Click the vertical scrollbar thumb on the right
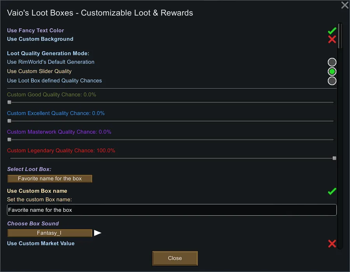The height and width of the screenshot is (272, 350). 340,36
